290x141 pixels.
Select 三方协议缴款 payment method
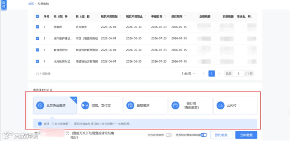coord(55,106)
